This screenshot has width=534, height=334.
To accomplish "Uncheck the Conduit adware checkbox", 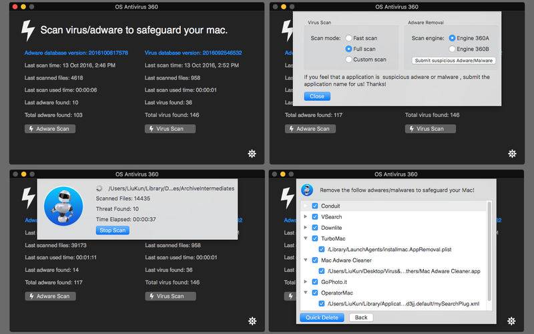I will click(x=315, y=206).
